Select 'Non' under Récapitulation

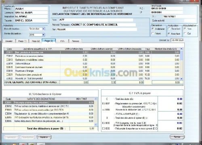pyautogui.click(x=185, y=29)
